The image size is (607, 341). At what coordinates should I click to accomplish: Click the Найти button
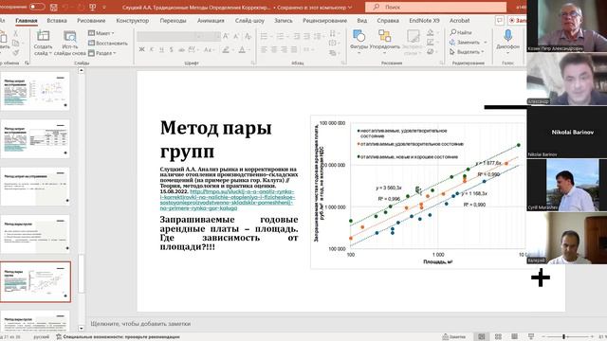461,32
